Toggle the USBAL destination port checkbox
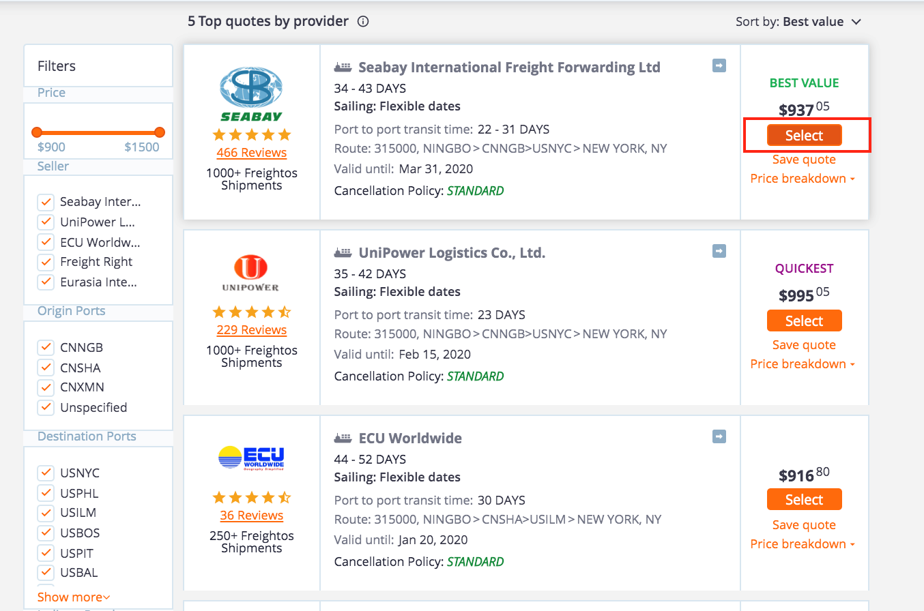924x611 pixels. pos(46,573)
